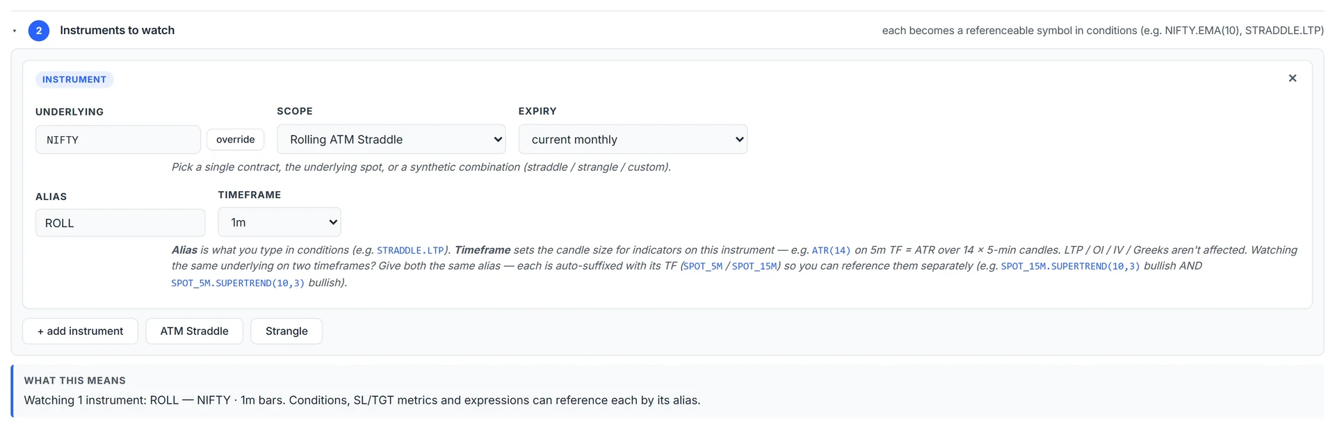
Task: Click the EXPIRY field label
Action: [537, 111]
